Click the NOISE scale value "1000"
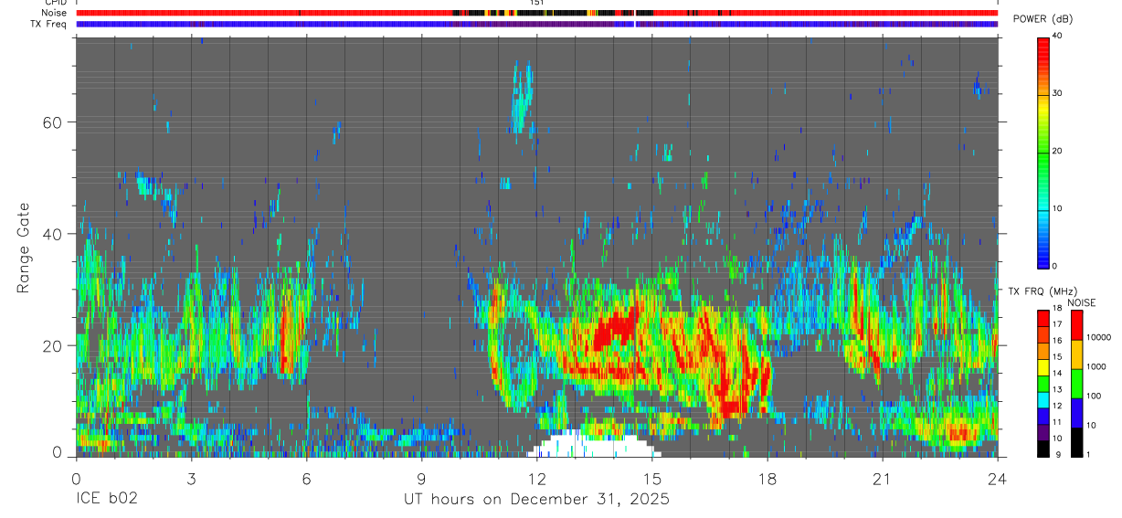This screenshot has width=1122, height=518. click(x=1096, y=366)
